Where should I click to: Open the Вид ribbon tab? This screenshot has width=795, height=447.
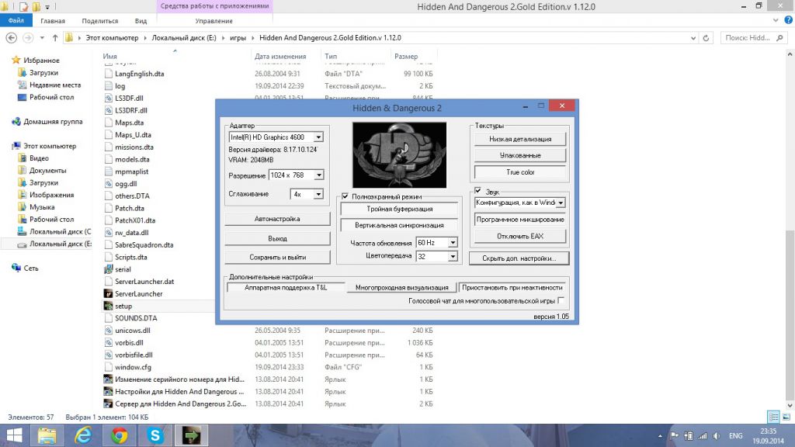point(141,21)
